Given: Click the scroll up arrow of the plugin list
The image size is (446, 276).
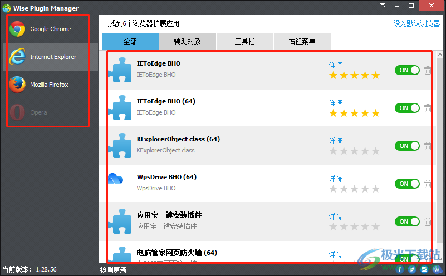Looking at the screenshot, I should (440, 55).
